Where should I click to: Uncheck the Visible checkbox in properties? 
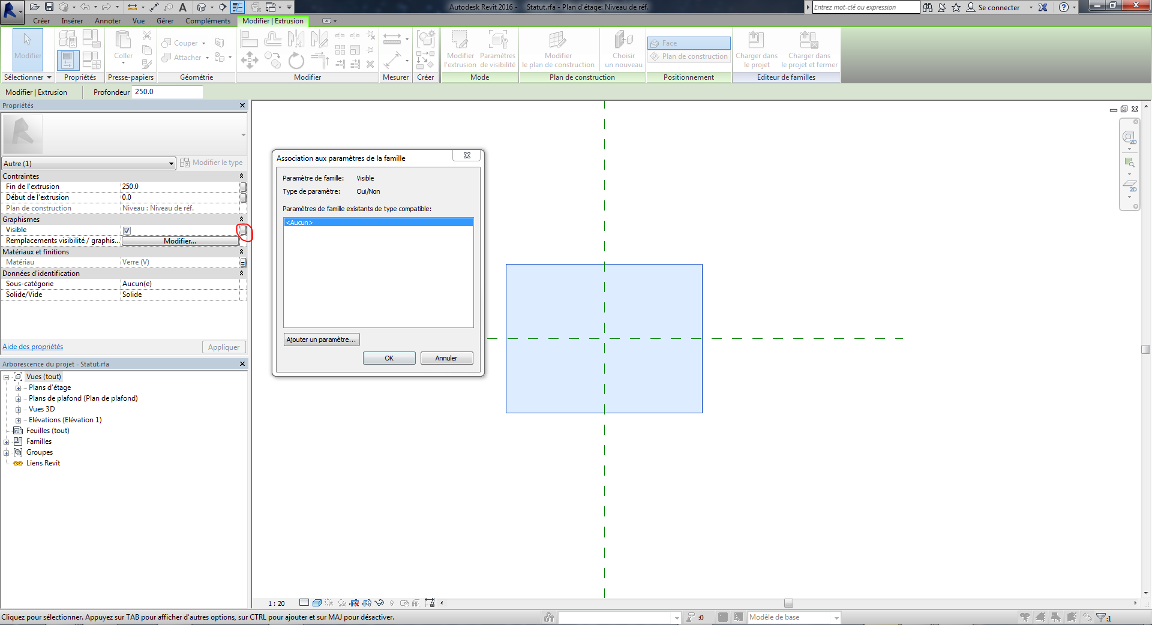(127, 230)
